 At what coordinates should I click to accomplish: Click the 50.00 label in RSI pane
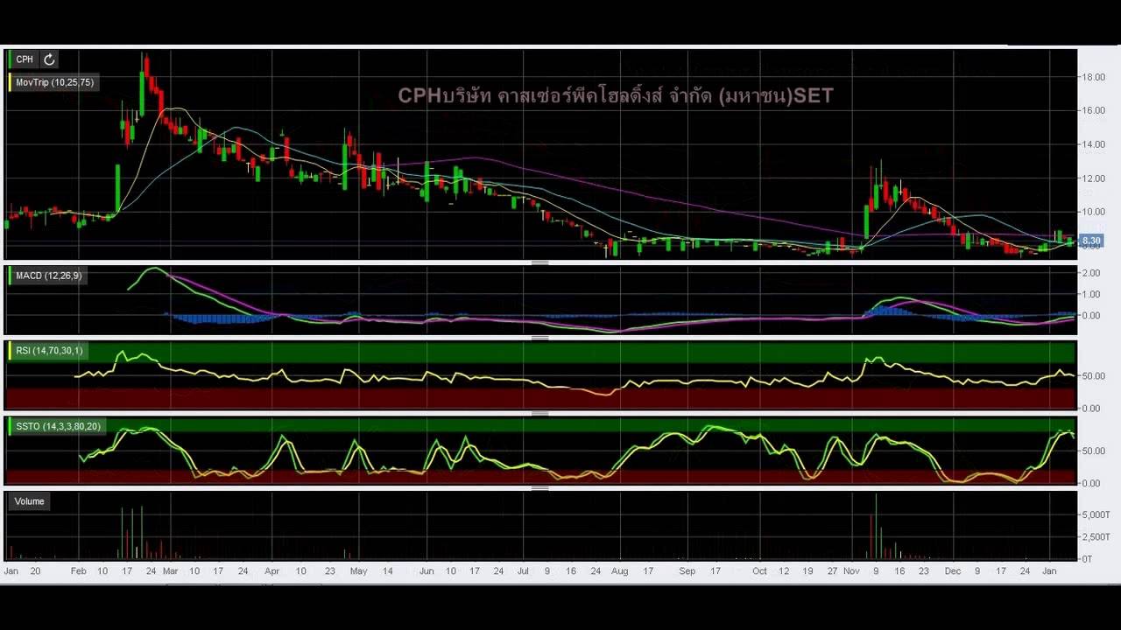(x=1093, y=376)
